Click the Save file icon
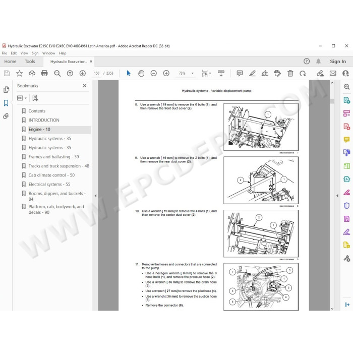Screen dimensions: 353x353 click(7, 73)
